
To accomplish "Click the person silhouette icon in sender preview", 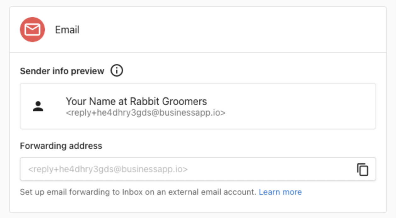I will [38, 106].
